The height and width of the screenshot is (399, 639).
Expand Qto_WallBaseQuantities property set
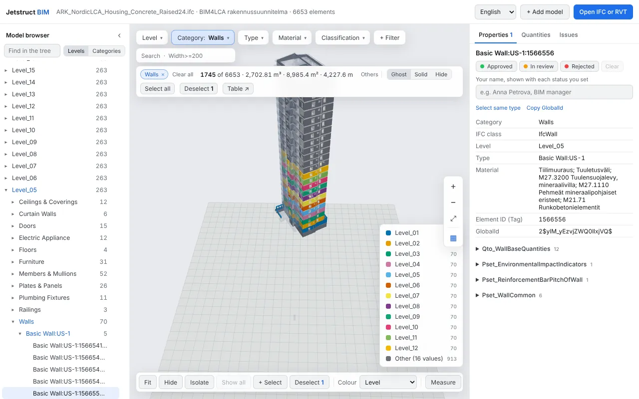coord(516,249)
